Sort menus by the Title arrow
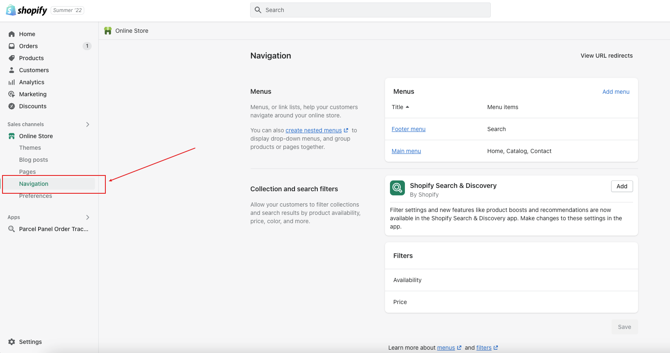 (x=407, y=107)
